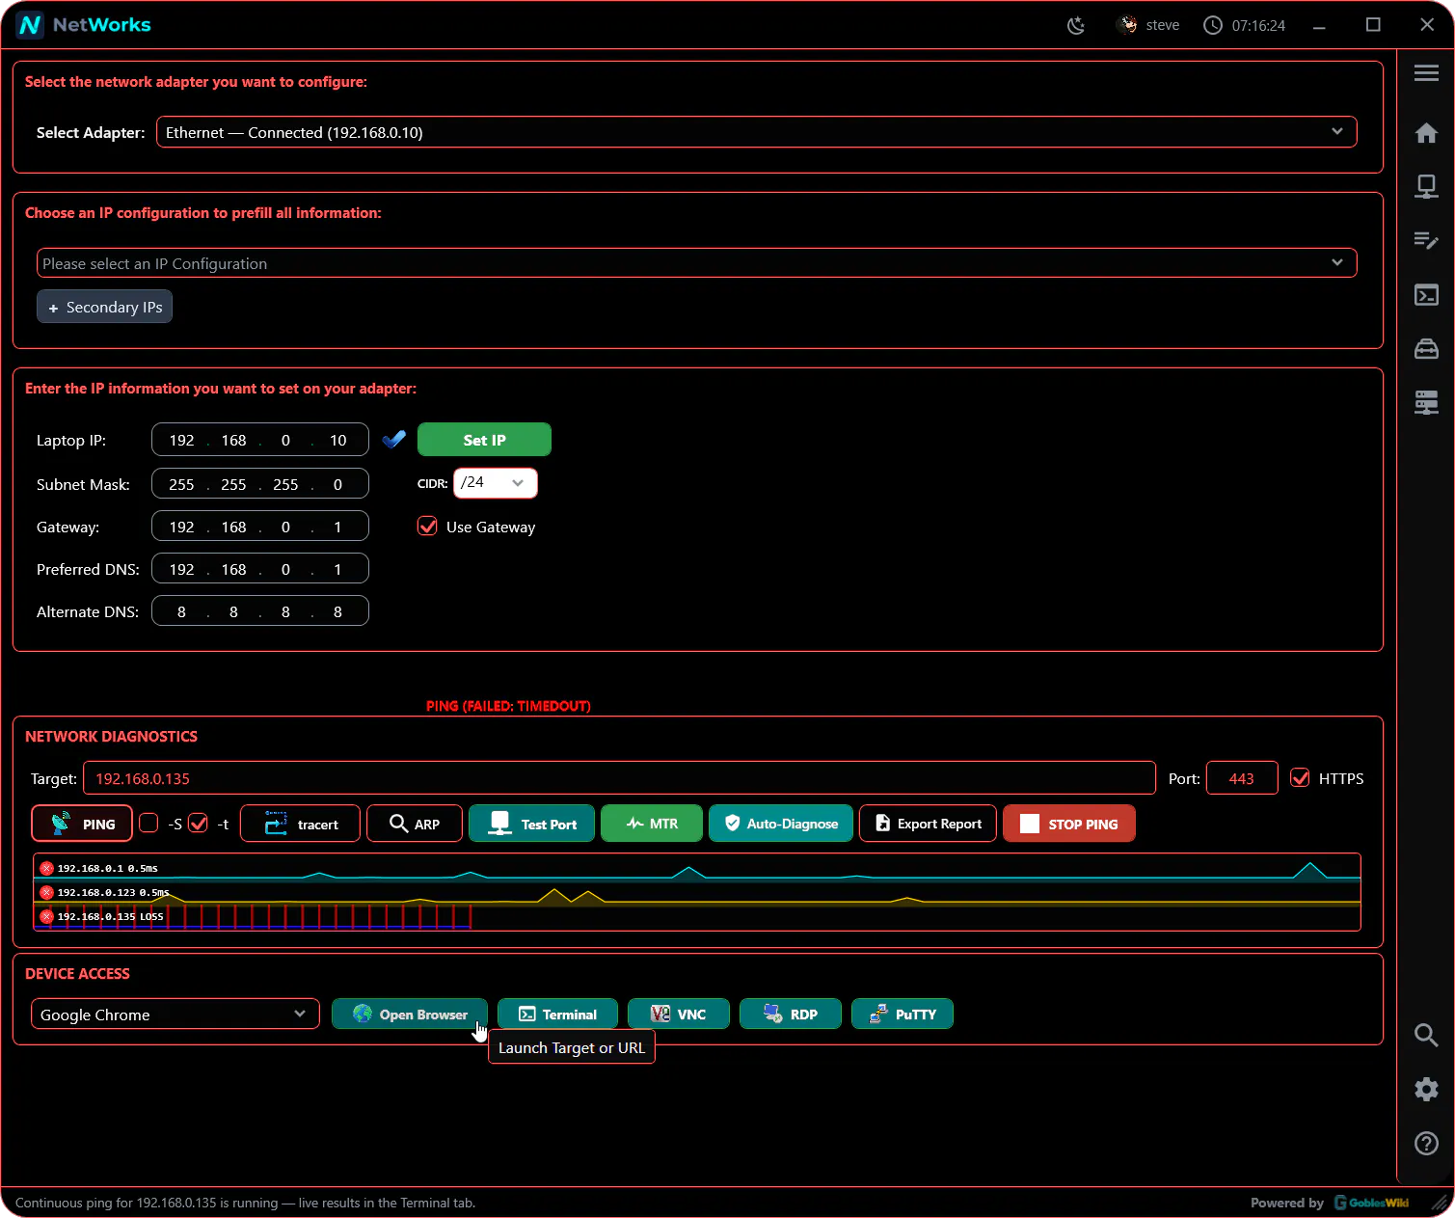The height and width of the screenshot is (1218, 1455).
Task: Go to the Home icon in the sidebar
Action: point(1426,133)
